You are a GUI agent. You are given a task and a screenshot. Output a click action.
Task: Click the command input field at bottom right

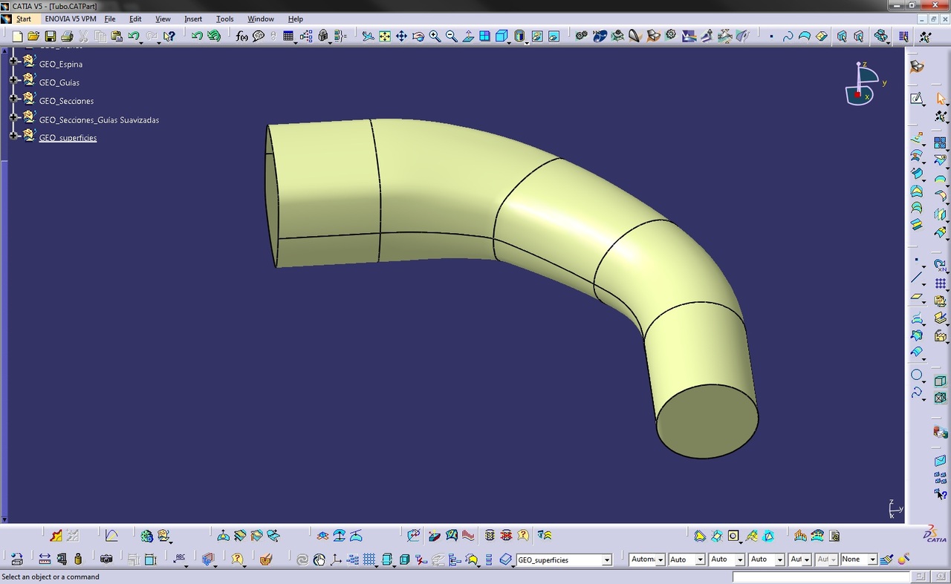(x=821, y=577)
